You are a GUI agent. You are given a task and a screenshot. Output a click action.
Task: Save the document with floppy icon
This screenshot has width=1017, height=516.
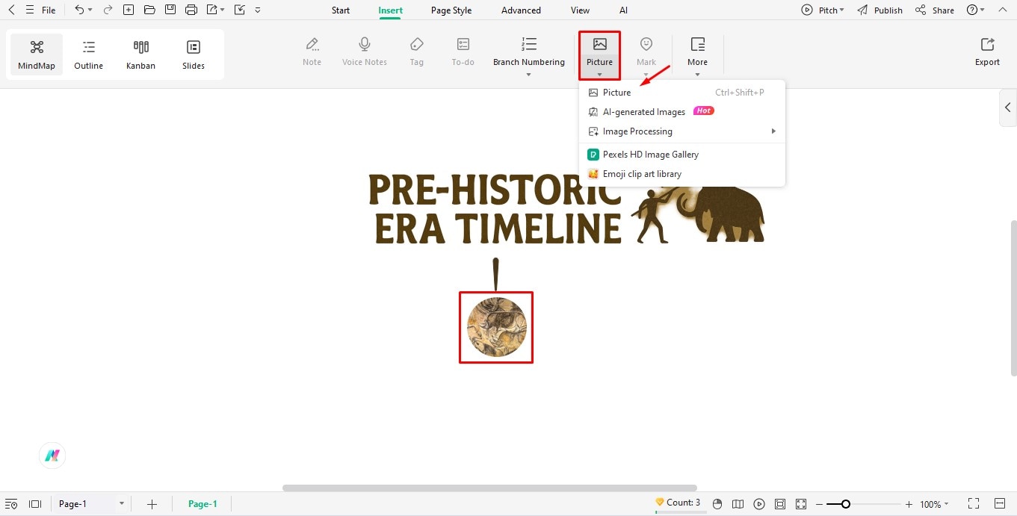tap(170, 10)
